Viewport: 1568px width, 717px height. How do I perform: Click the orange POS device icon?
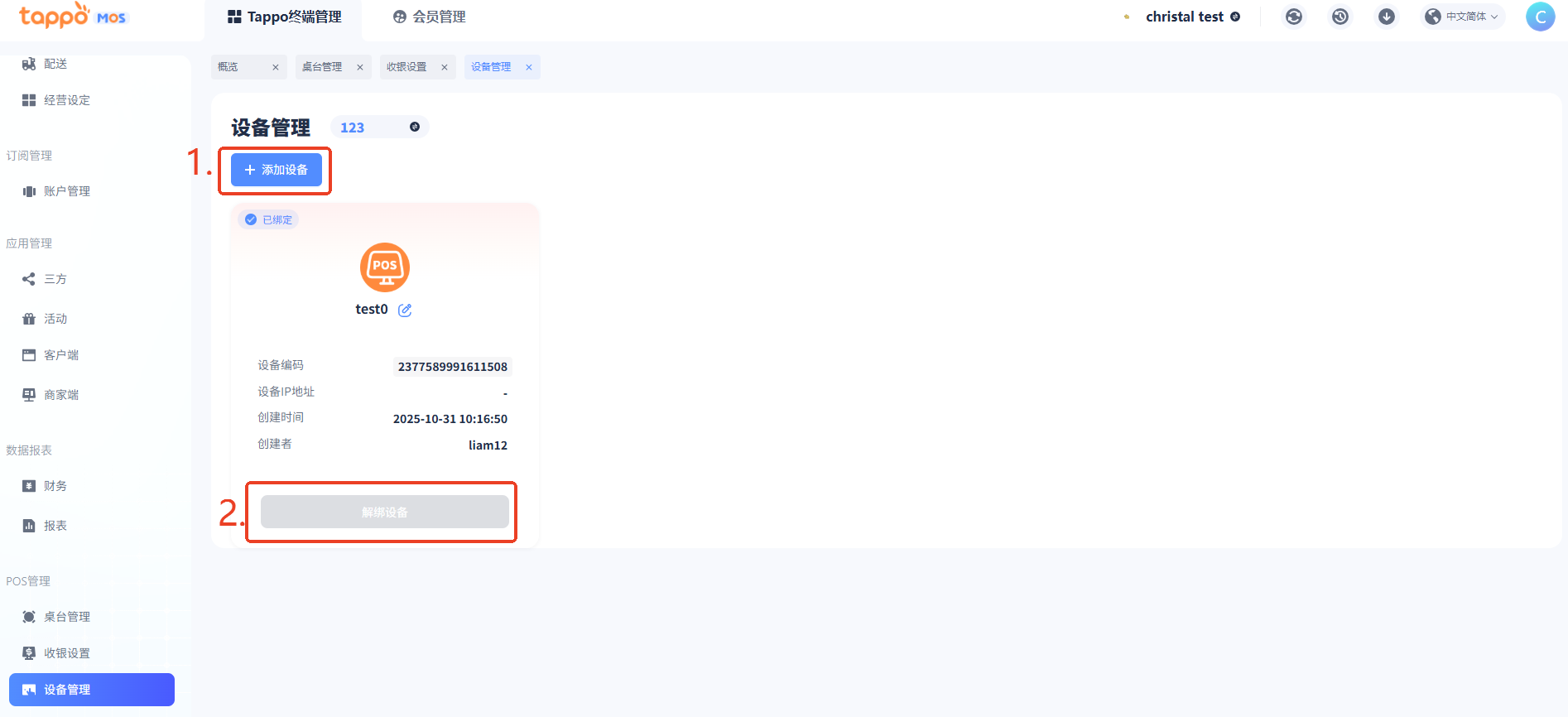[x=385, y=267]
